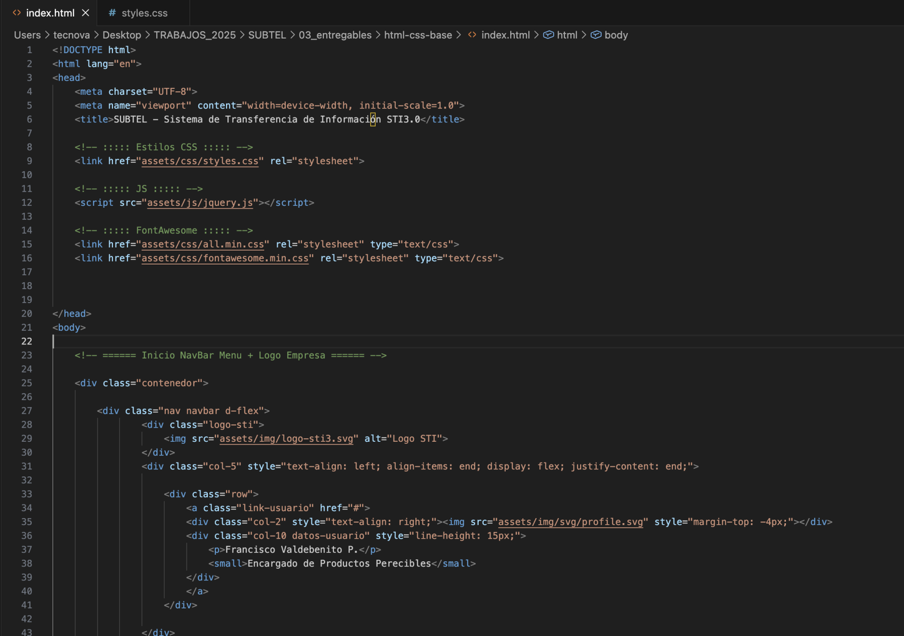
Task: Click the symbol icon beside html breadcrumb
Action: [x=548, y=35]
